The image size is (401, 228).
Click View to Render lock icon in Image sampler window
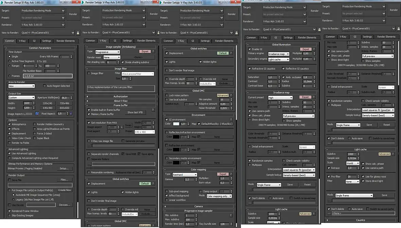tap(158, 33)
